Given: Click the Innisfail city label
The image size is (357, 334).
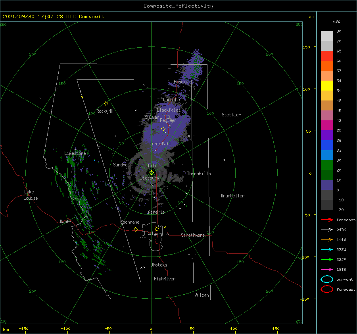Looking at the screenshot, I should [x=160, y=144].
